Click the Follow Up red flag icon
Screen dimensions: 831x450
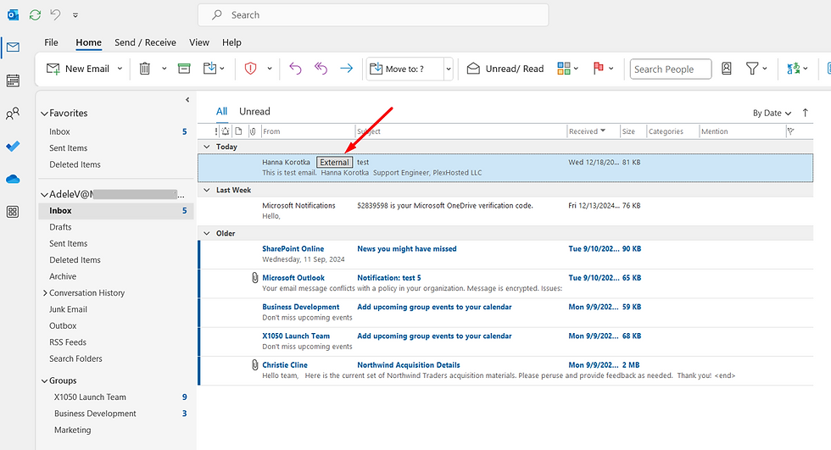point(599,68)
